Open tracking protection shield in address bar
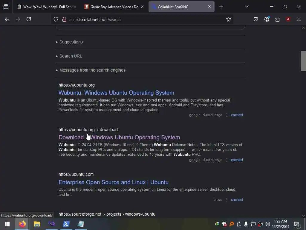The height and width of the screenshot is (230, 306). pos(56,19)
